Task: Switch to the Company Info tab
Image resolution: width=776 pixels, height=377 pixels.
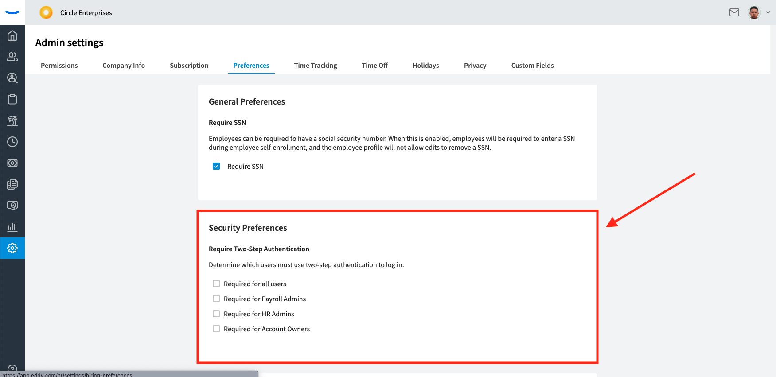Action: pos(124,65)
